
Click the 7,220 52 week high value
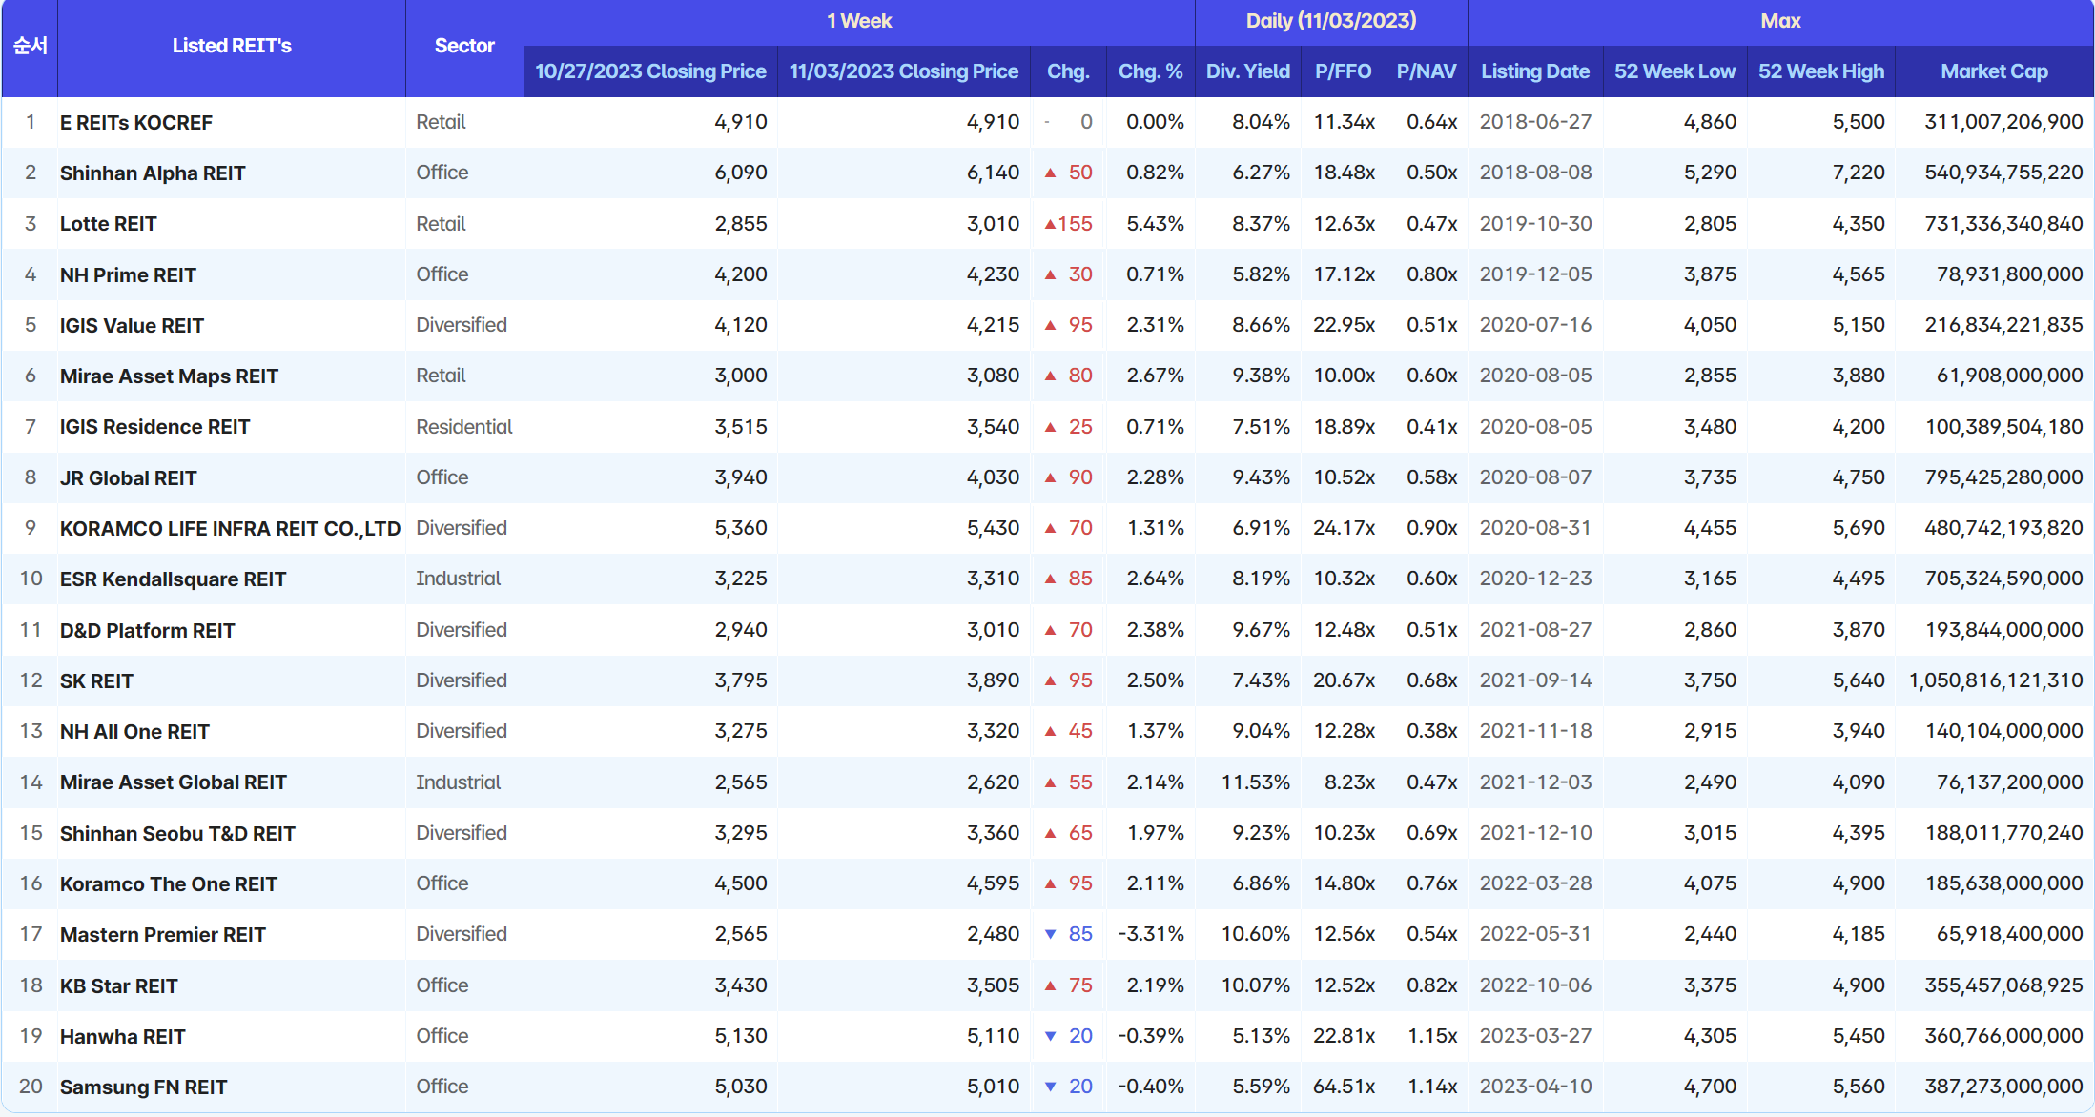[1859, 173]
